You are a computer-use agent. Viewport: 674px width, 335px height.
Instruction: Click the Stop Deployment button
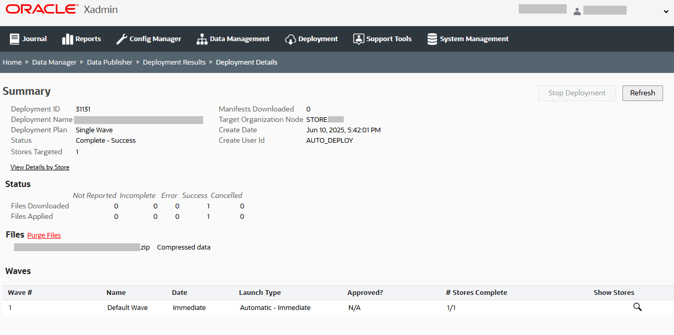pos(577,93)
